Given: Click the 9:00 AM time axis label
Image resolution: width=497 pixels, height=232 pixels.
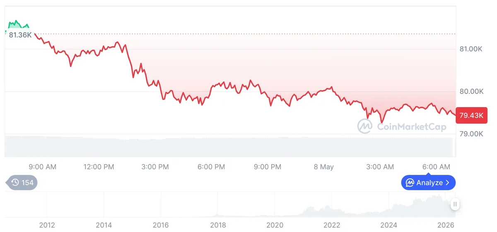Looking at the screenshot, I should tap(42, 167).
